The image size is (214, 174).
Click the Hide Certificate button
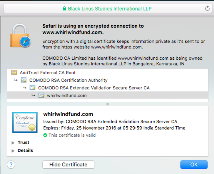point(68,164)
